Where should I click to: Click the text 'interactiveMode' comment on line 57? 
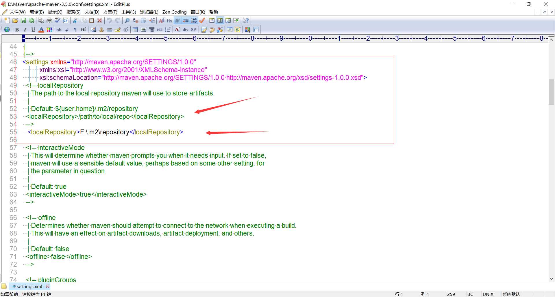tap(61, 148)
